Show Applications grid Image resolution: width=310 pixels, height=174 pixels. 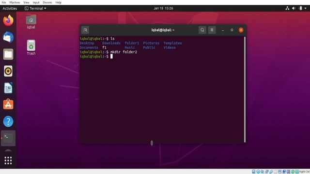coord(8,160)
